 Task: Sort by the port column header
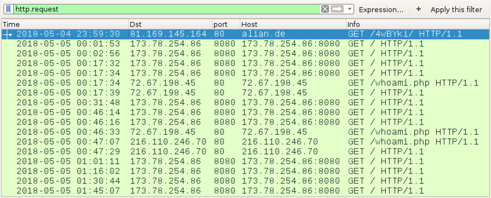[x=226, y=25]
